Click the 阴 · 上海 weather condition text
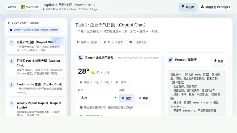The width and height of the screenshot is (237, 133). 103,73
